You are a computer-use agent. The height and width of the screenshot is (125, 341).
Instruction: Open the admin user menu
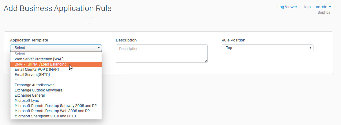pyautogui.click(x=324, y=7)
